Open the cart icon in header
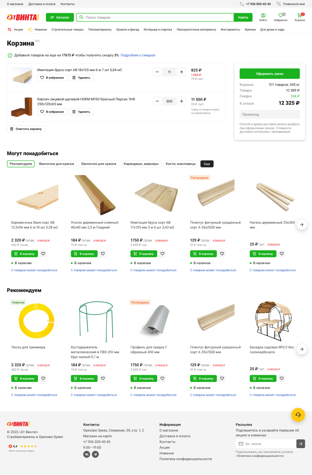The height and width of the screenshot is (475, 312). (x=300, y=17)
